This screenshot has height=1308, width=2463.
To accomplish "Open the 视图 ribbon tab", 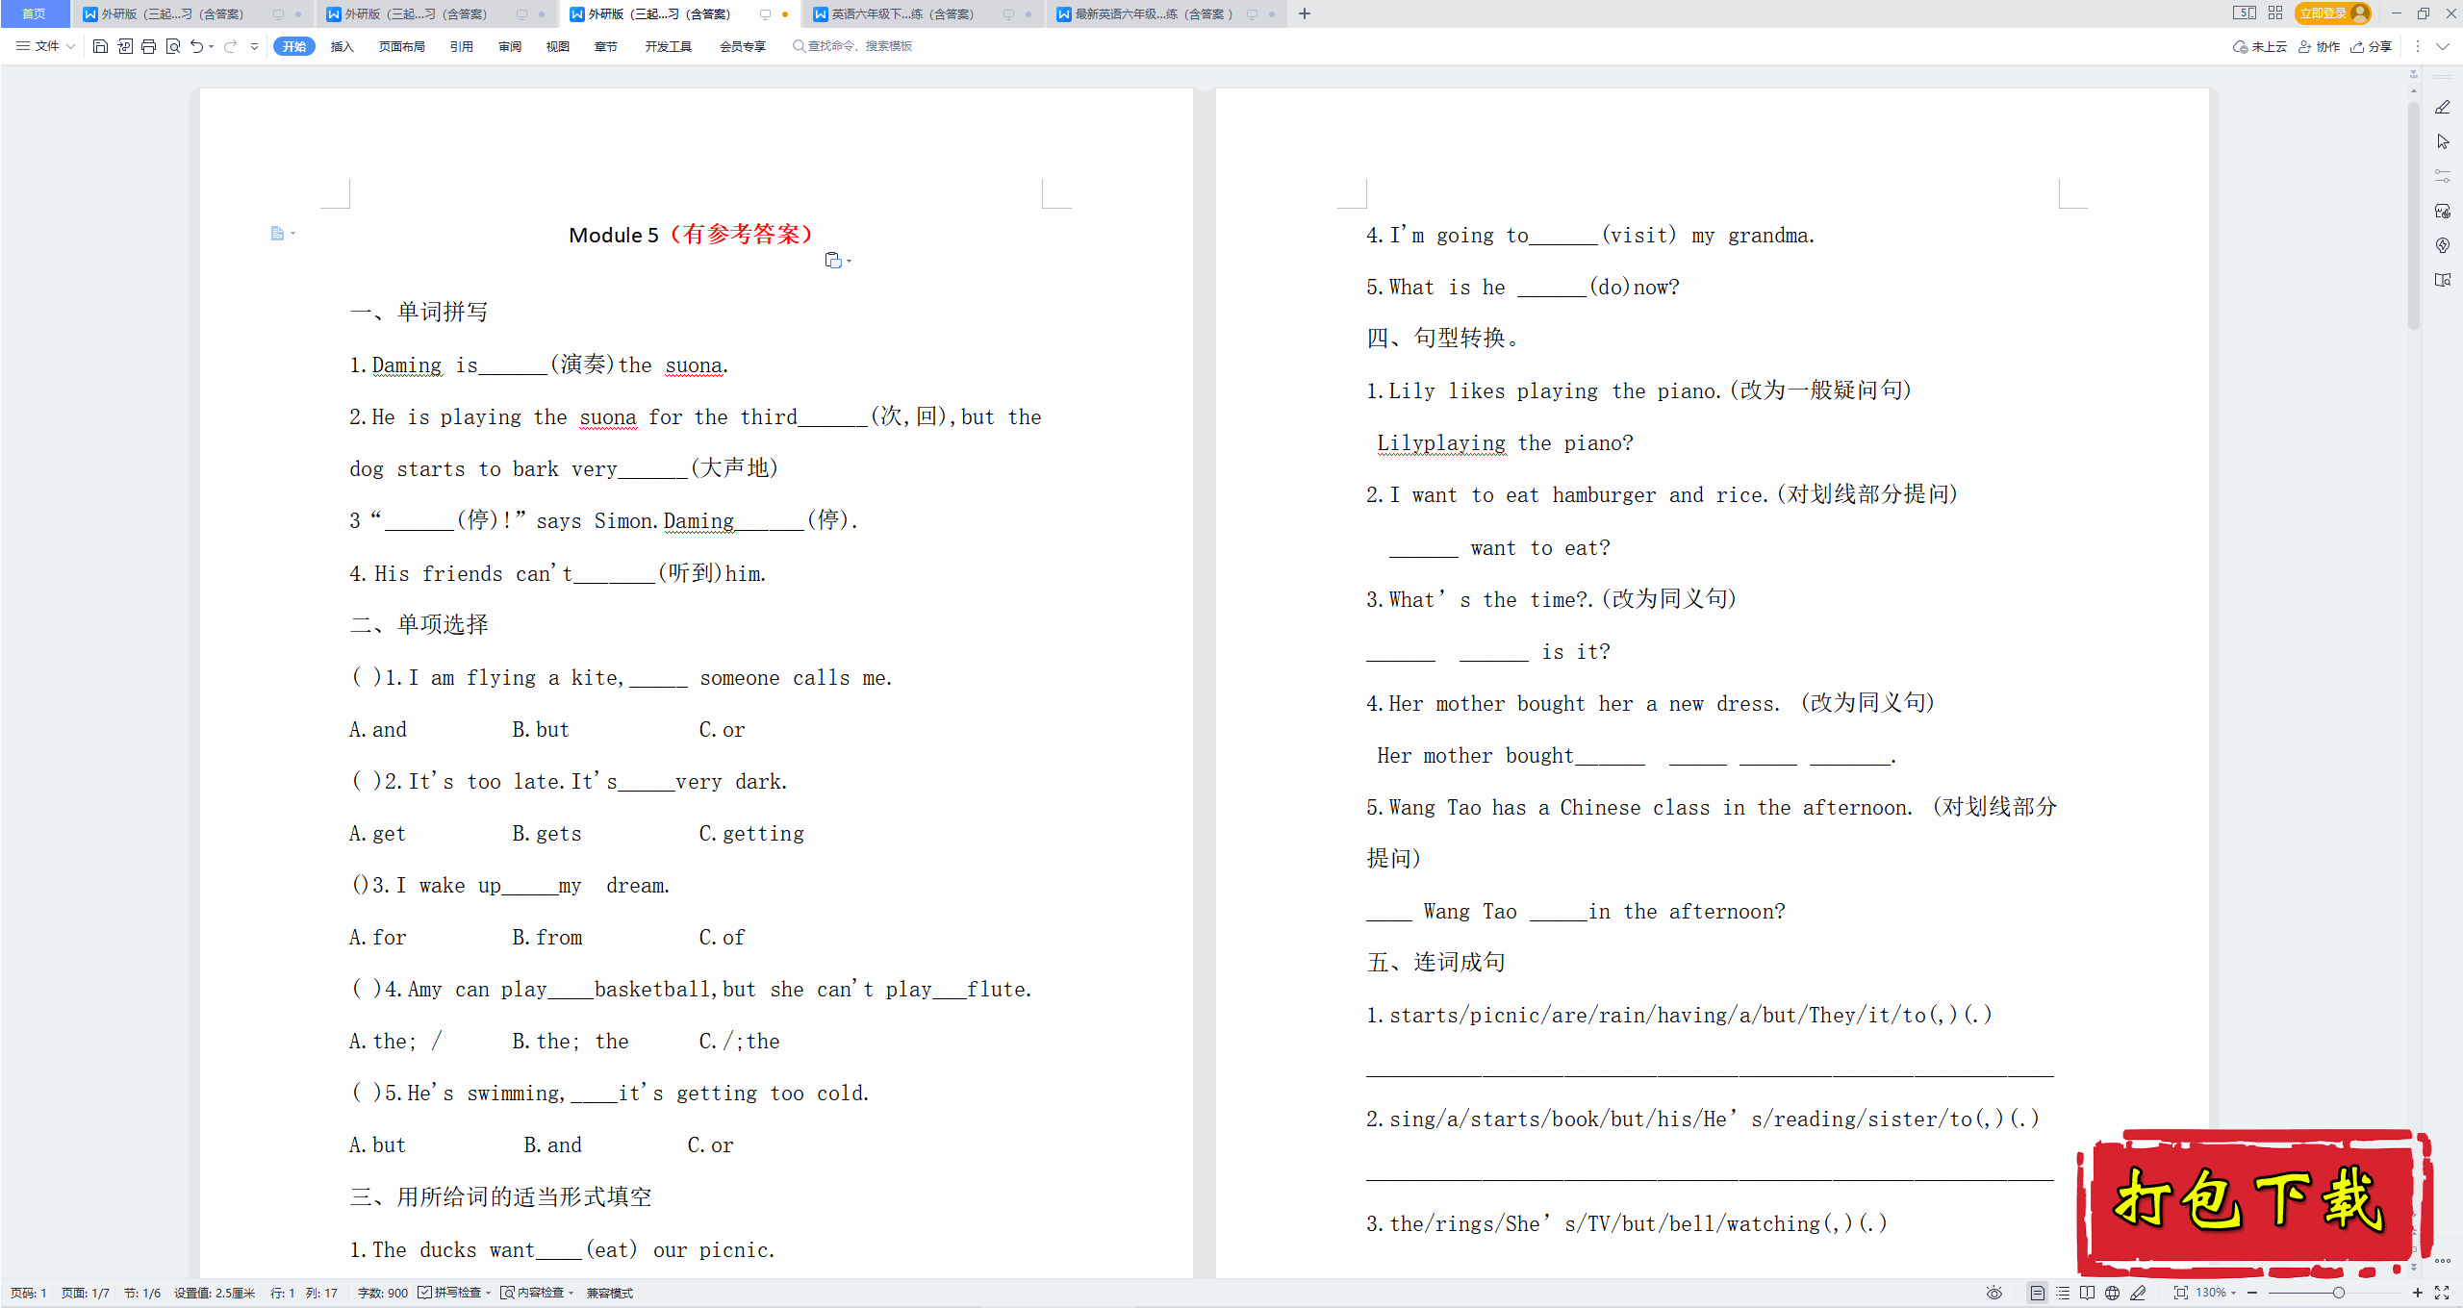I will 558,46.
